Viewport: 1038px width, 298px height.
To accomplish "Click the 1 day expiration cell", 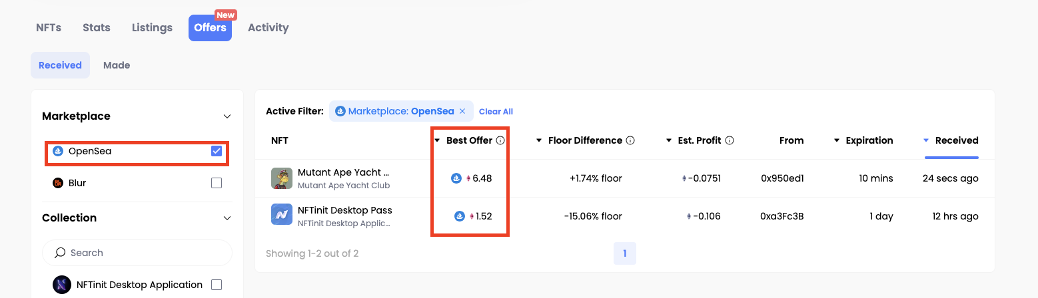I will point(881,216).
